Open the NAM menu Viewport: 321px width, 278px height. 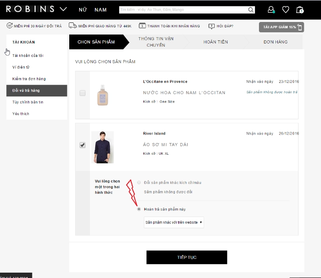tap(101, 10)
